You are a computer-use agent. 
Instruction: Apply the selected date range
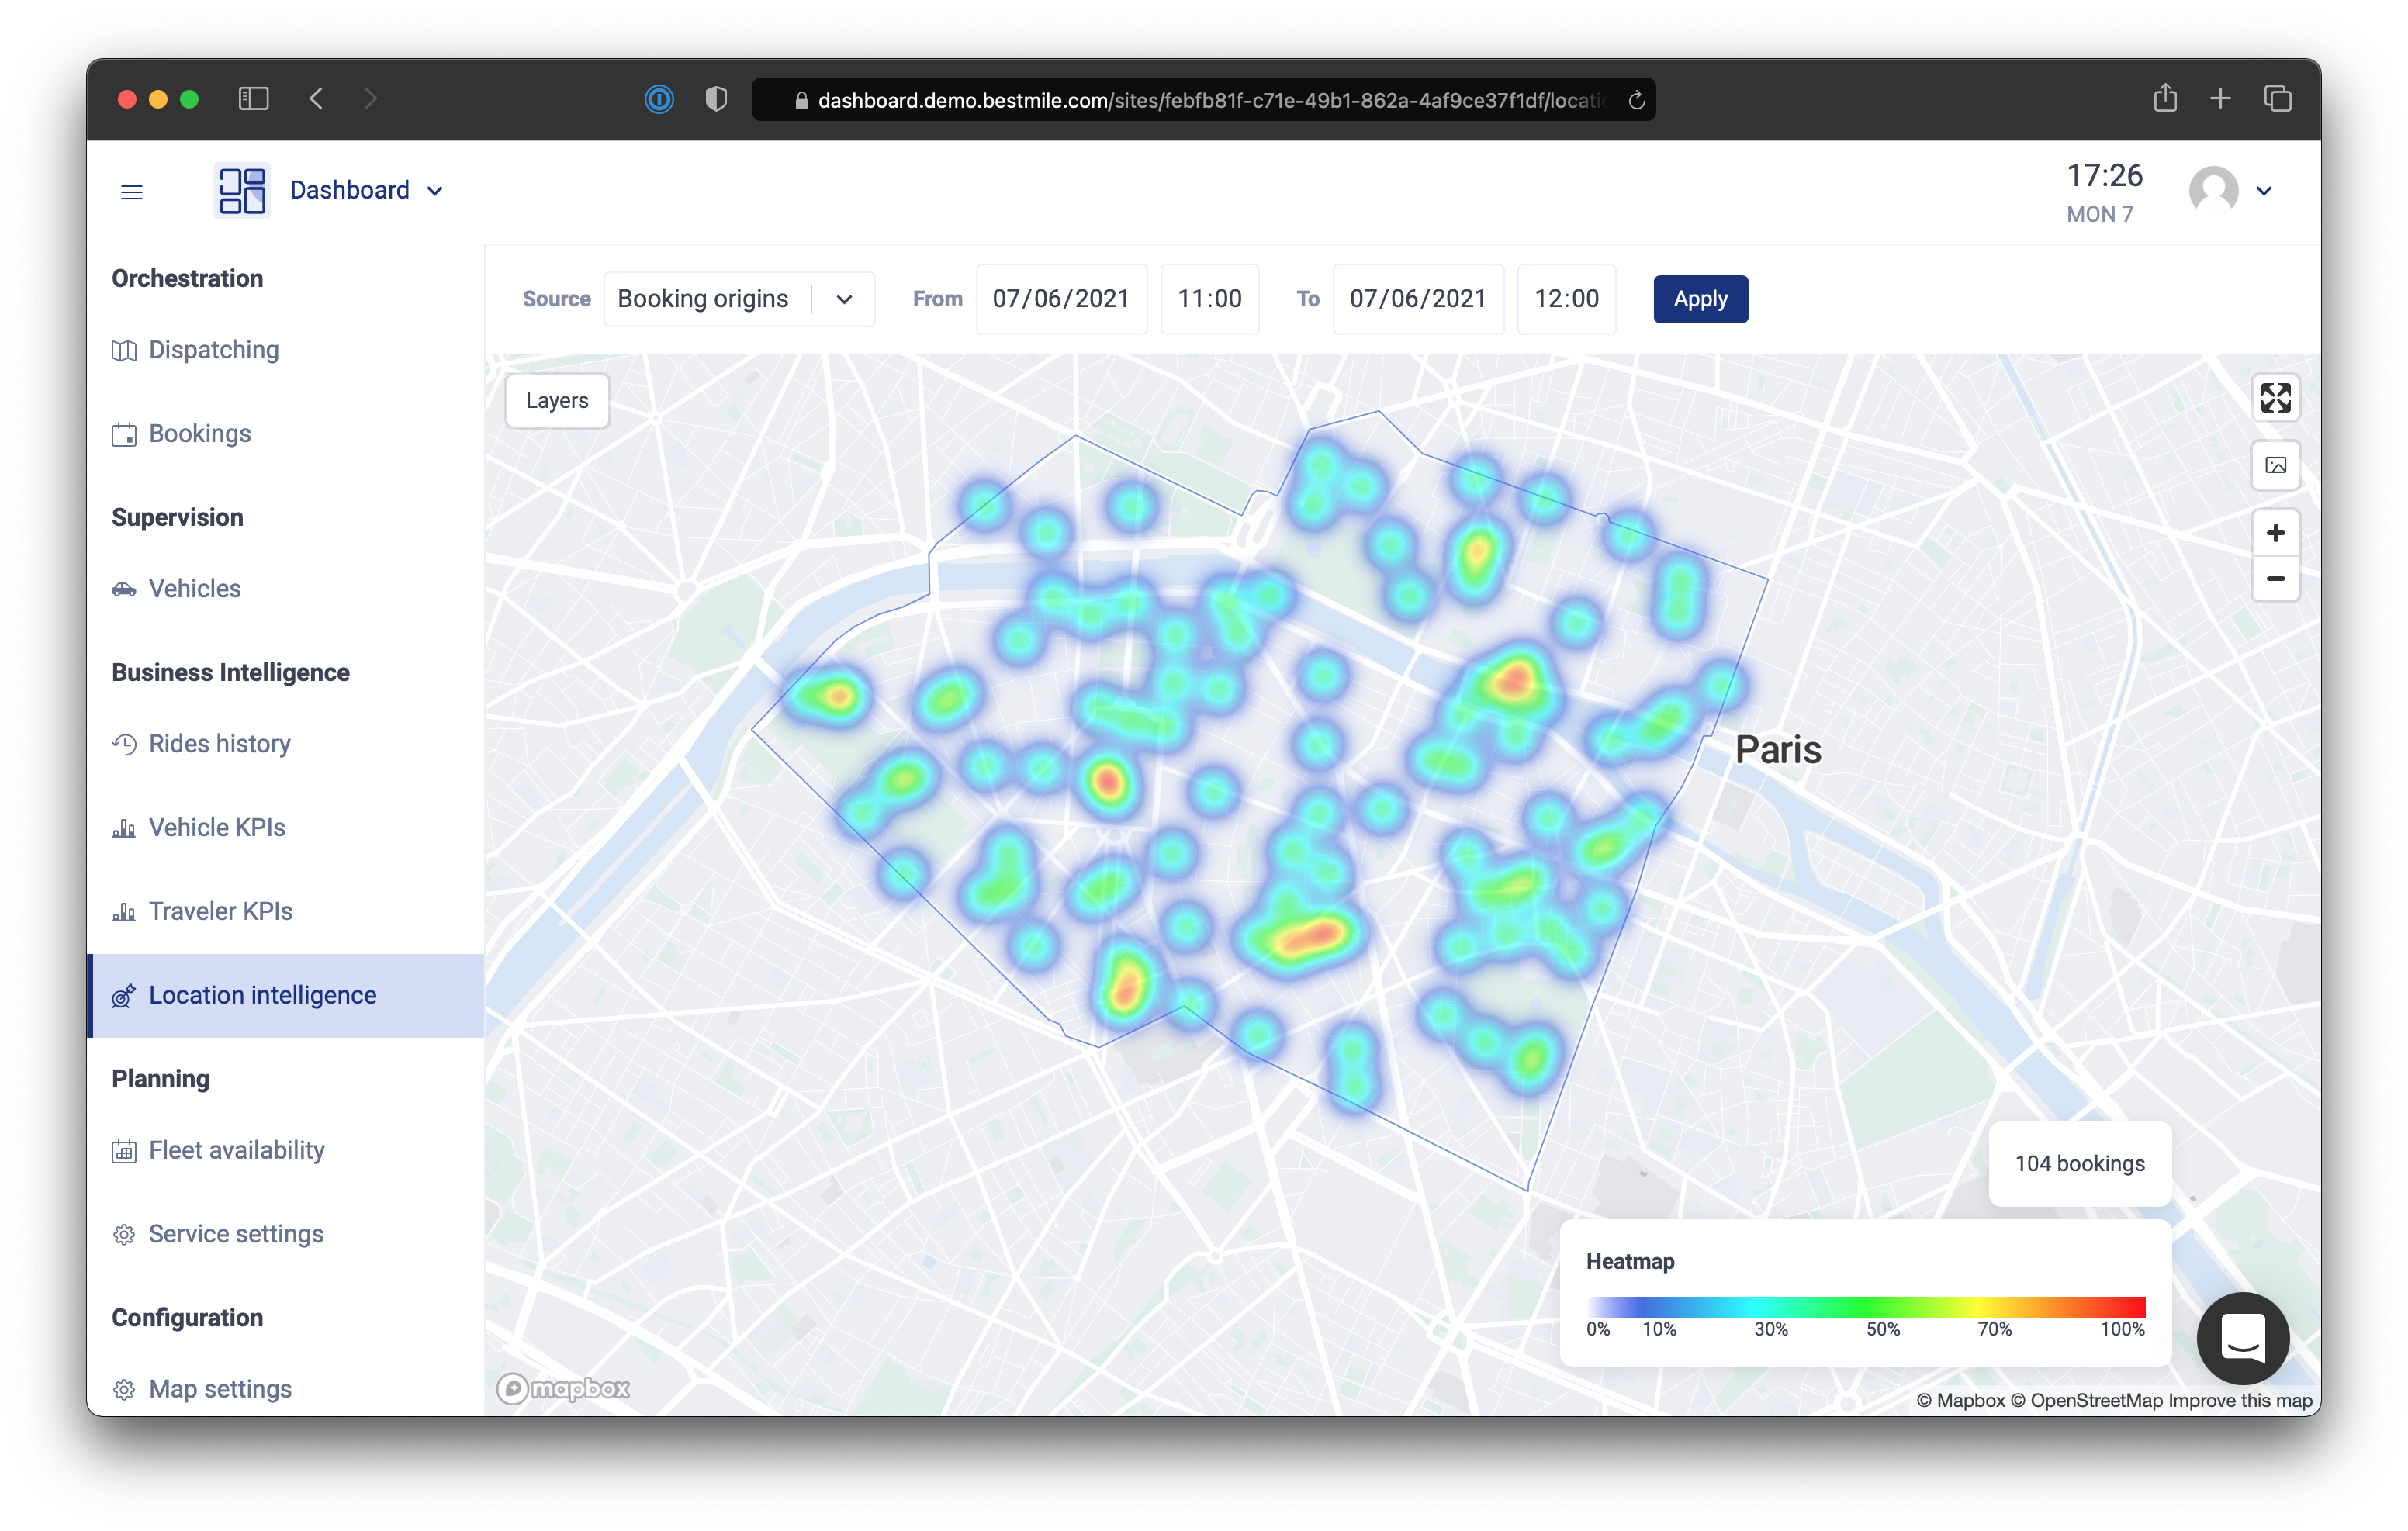1700,299
